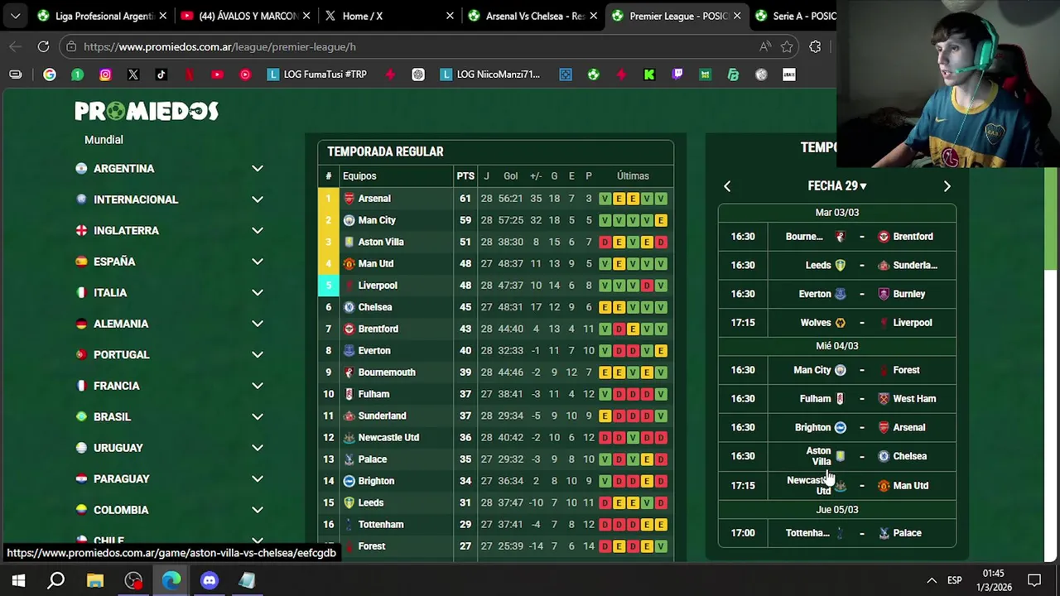
Task: Open Liverpool row in standings
Action: [495, 286]
